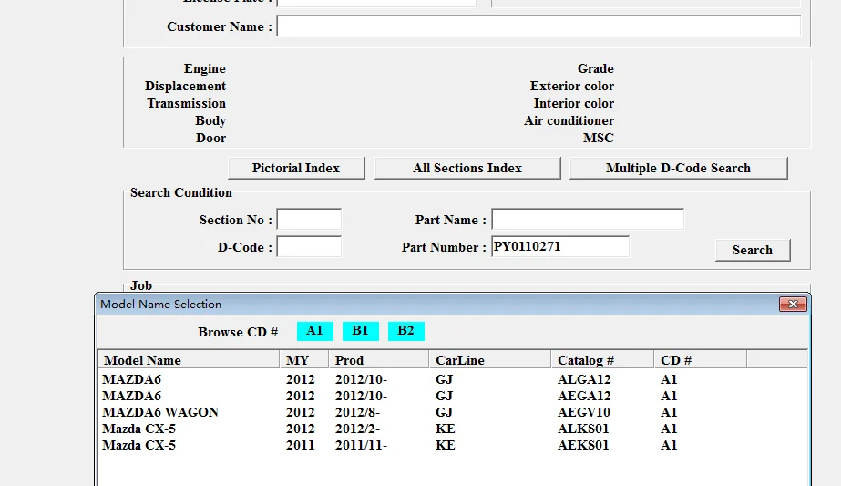
Task: Open Multiple D-Code Search
Action: coord(678,168)
